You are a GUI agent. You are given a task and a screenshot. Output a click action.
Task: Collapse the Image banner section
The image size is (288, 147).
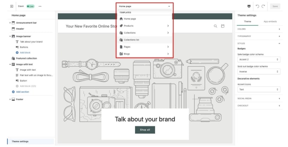pyautogui.click(x=10, y=36)
